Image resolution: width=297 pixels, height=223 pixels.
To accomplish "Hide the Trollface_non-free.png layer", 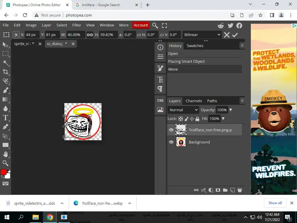I will pyautogui.click(x=171, y=130).
